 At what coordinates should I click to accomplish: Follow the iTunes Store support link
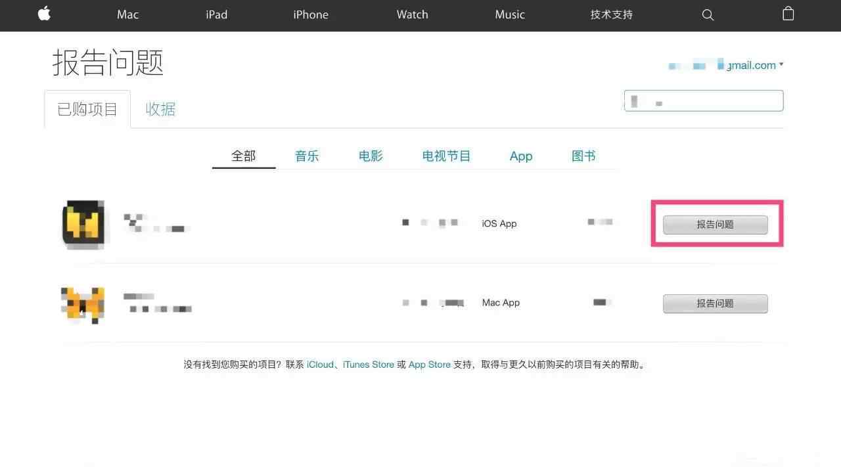(369, 365)
